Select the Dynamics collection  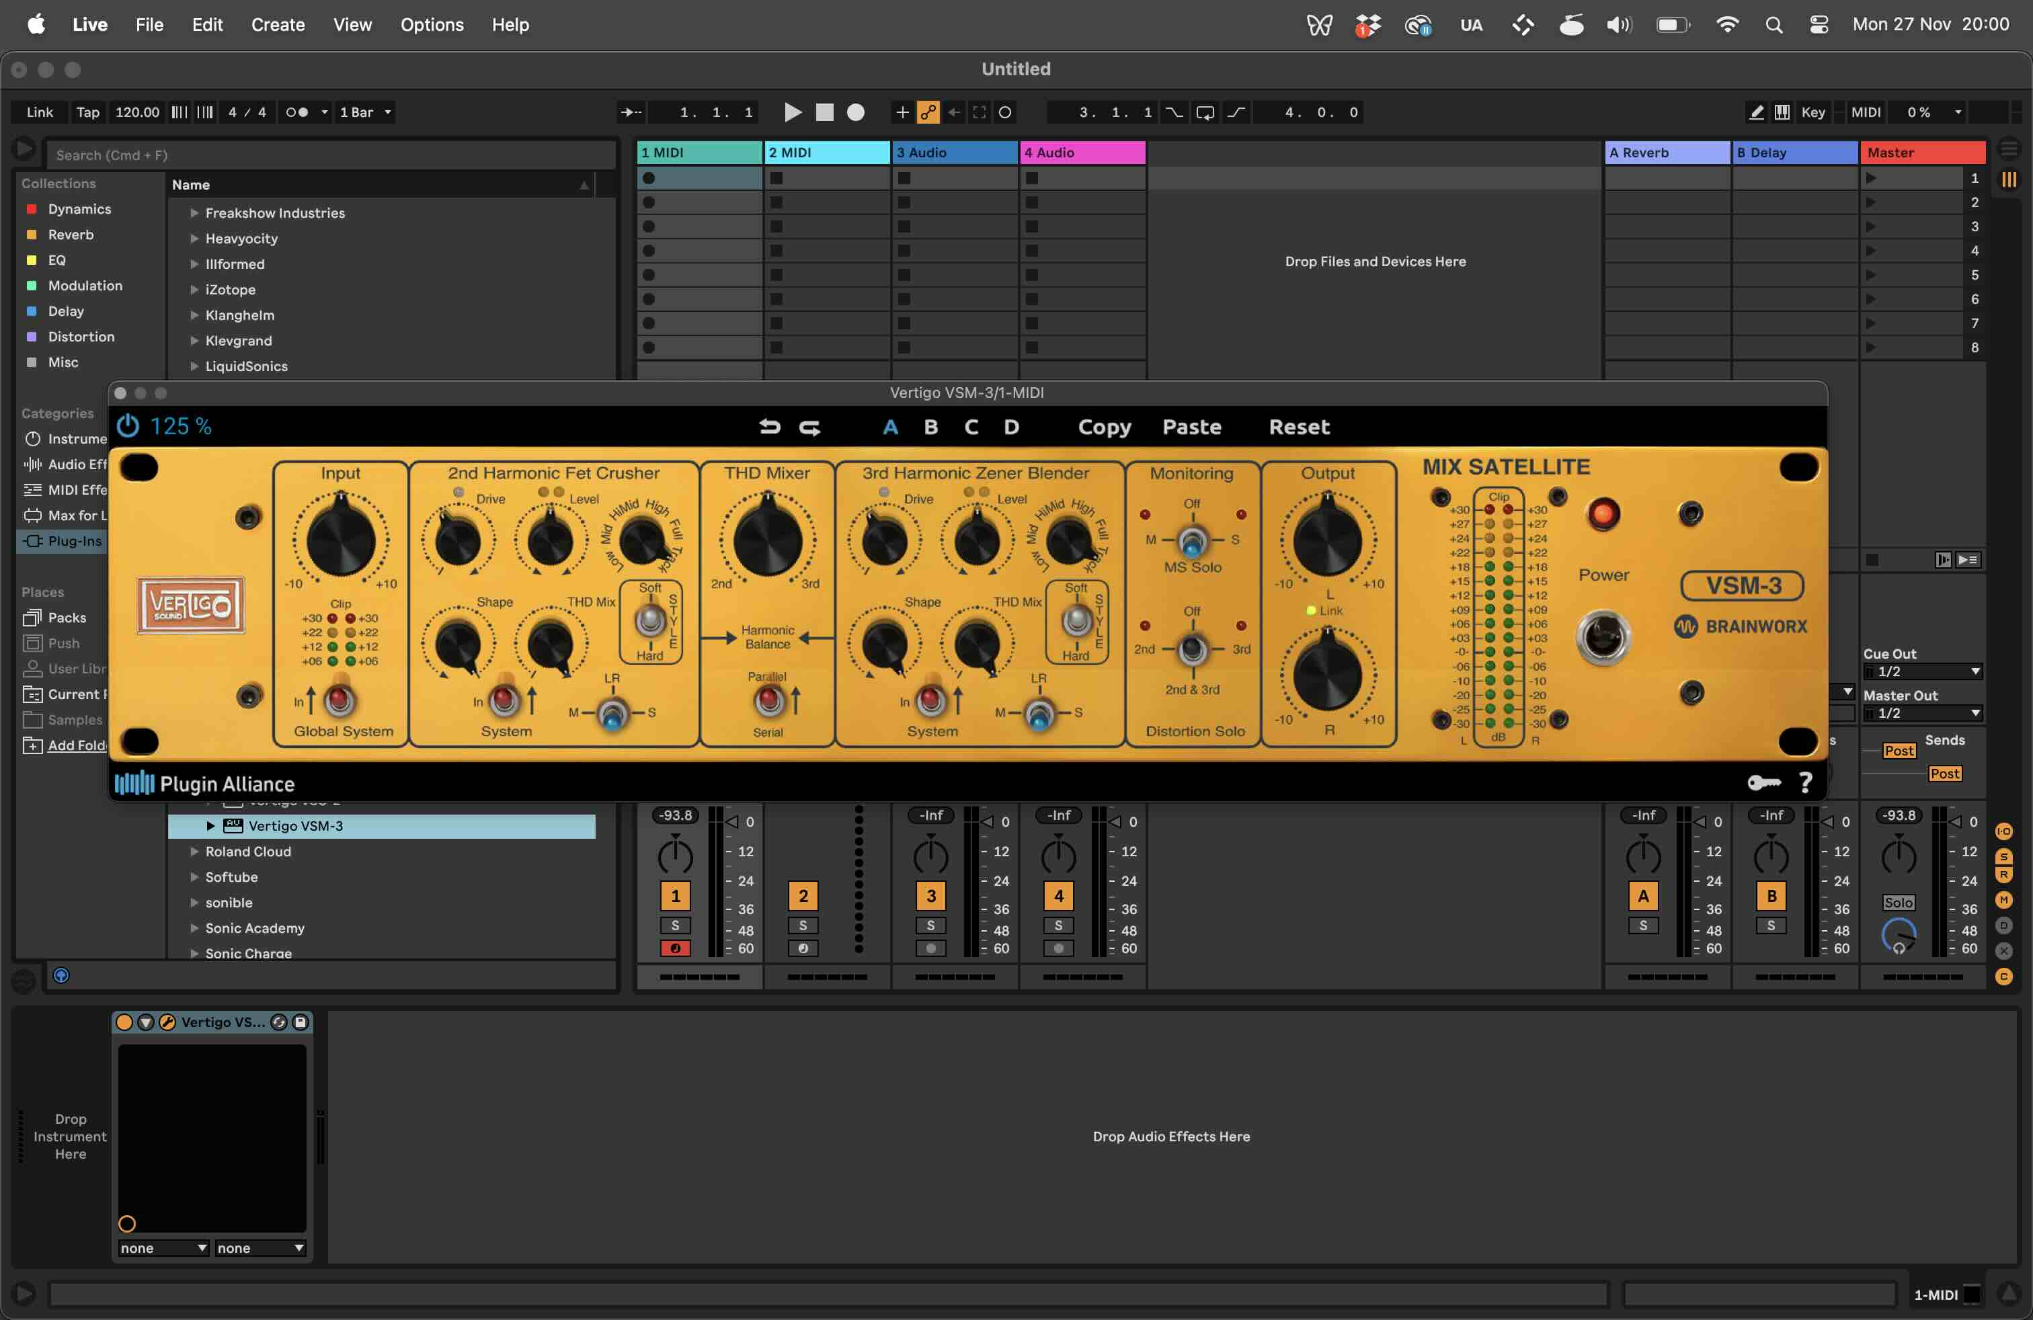pyautogui.click(x=79, y=209)
